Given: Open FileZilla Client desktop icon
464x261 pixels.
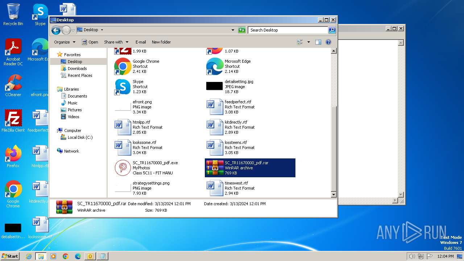Looking at the screenshot, I should 13,121.
